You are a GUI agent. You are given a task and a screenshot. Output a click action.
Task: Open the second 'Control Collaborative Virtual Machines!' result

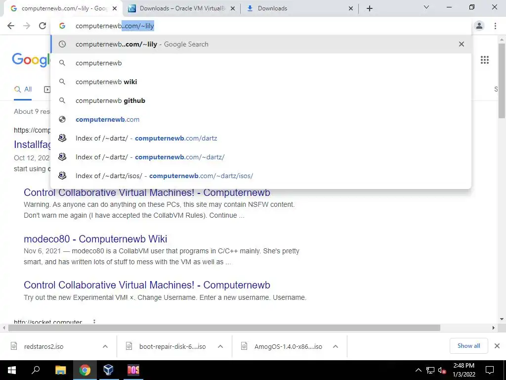tap(147, 285)
